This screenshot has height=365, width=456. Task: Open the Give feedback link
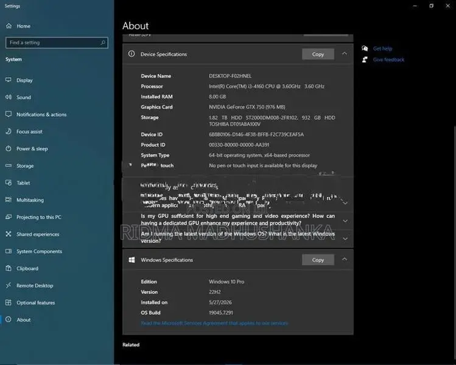pyautogui.click(x=388, y=60)
